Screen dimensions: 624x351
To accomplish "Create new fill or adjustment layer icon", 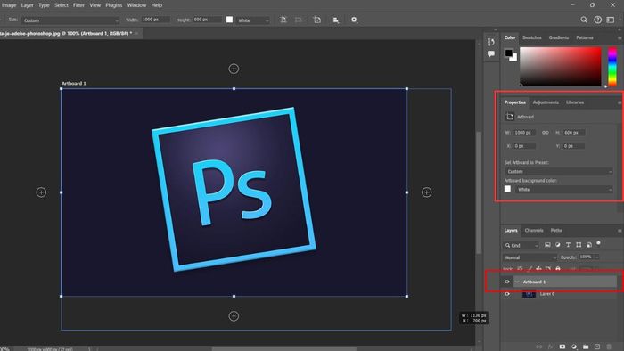I will pos(574,347).
